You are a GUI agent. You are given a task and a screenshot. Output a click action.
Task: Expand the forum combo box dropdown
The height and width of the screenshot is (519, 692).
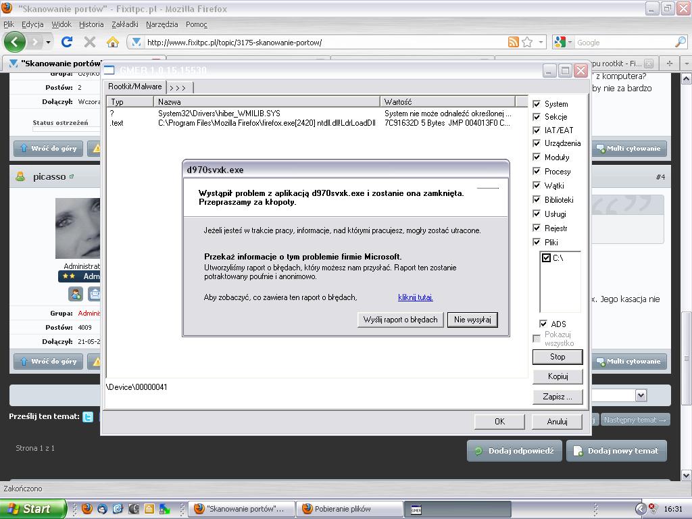(641, 395)
